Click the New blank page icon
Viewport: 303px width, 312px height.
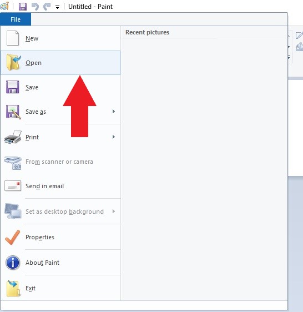[x=13, y=38]
